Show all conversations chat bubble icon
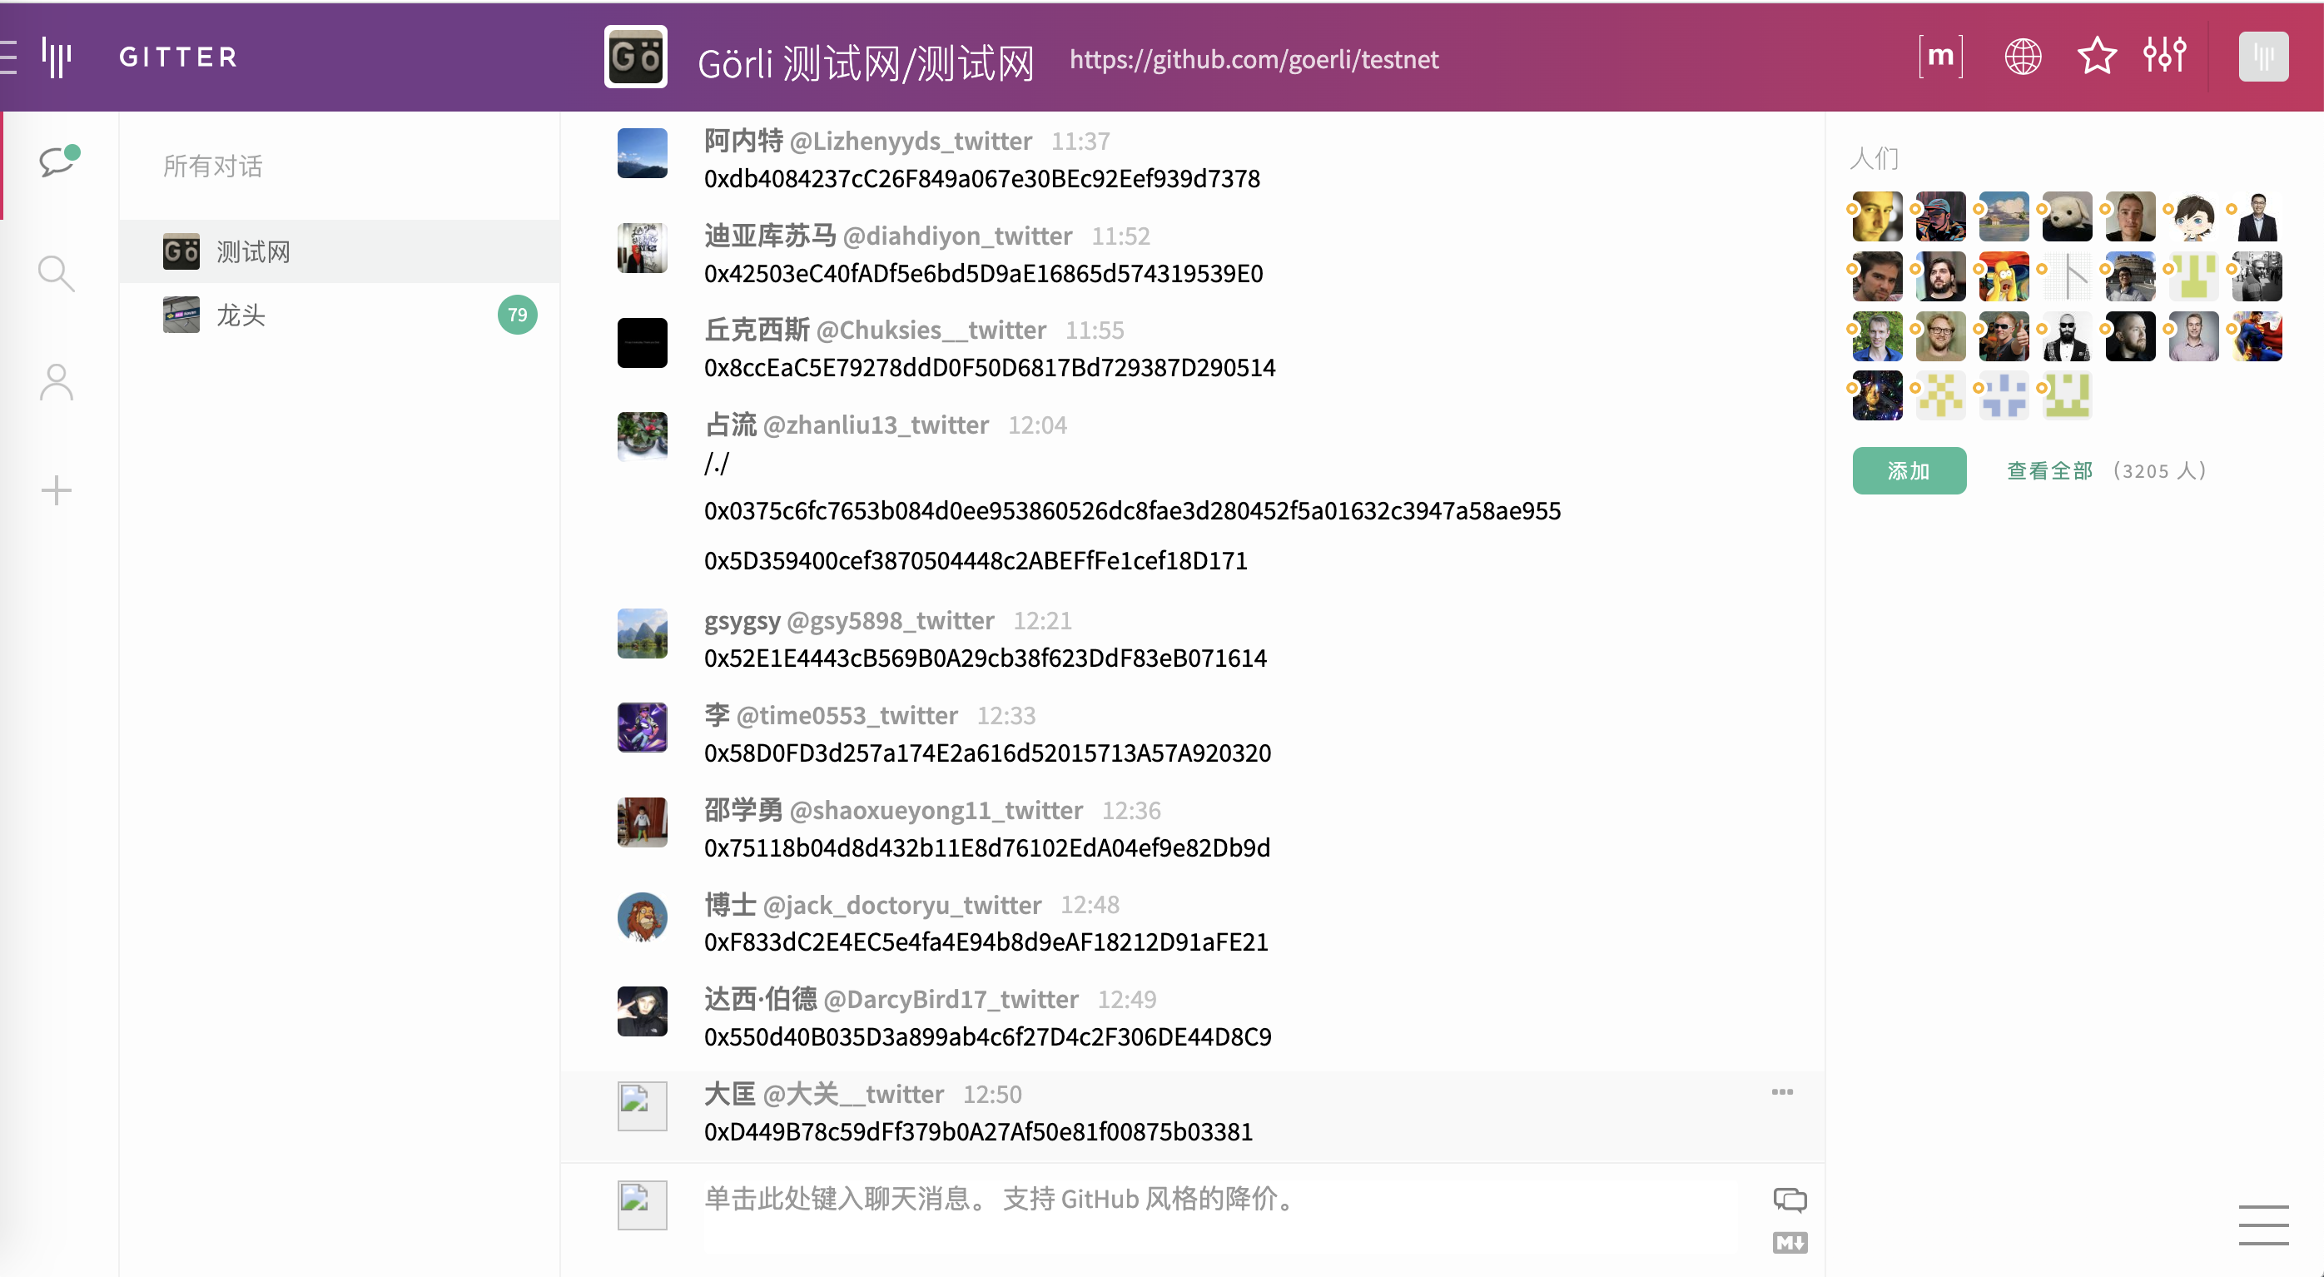The image size is (2324, 1277). coord(57,162)
